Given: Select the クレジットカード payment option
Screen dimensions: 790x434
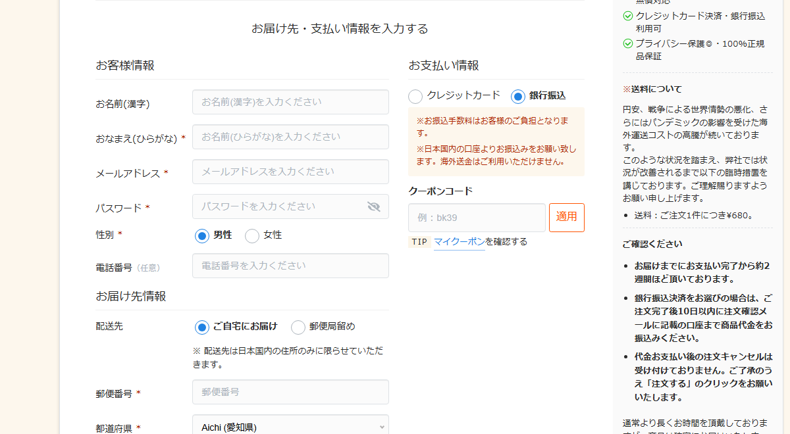Looking at the screenshot, I should (415, 96).
